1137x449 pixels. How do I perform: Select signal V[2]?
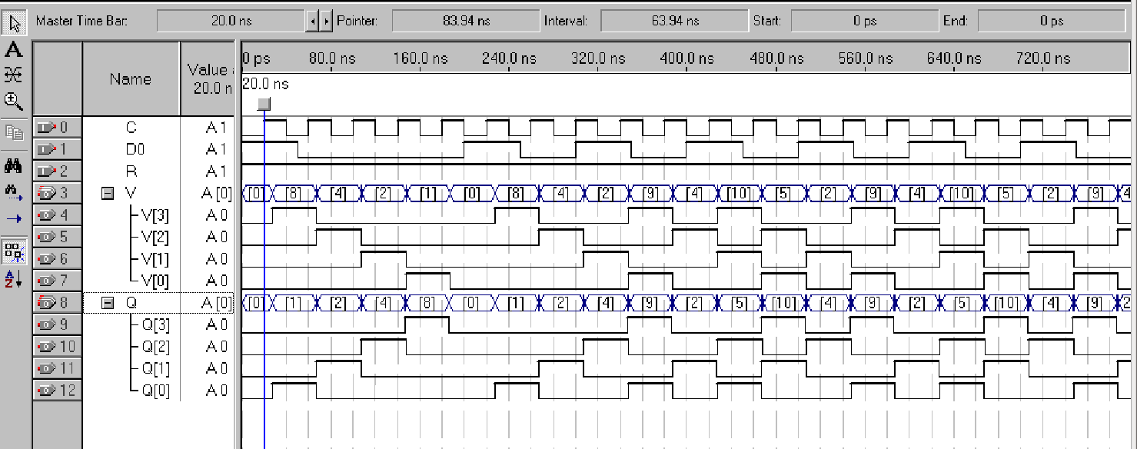155,238
